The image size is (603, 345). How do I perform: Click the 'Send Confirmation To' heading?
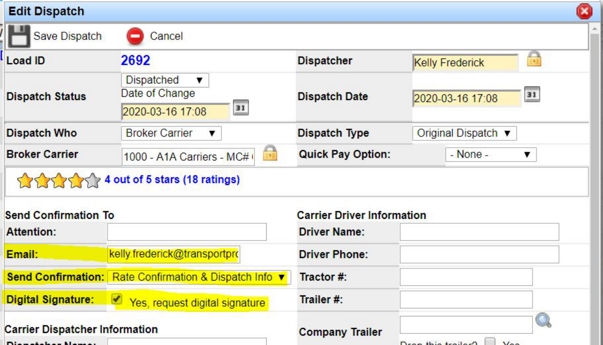pos(60,215)
